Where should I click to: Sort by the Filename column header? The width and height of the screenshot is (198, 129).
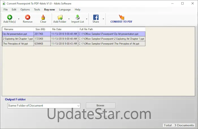coord(18,29)
